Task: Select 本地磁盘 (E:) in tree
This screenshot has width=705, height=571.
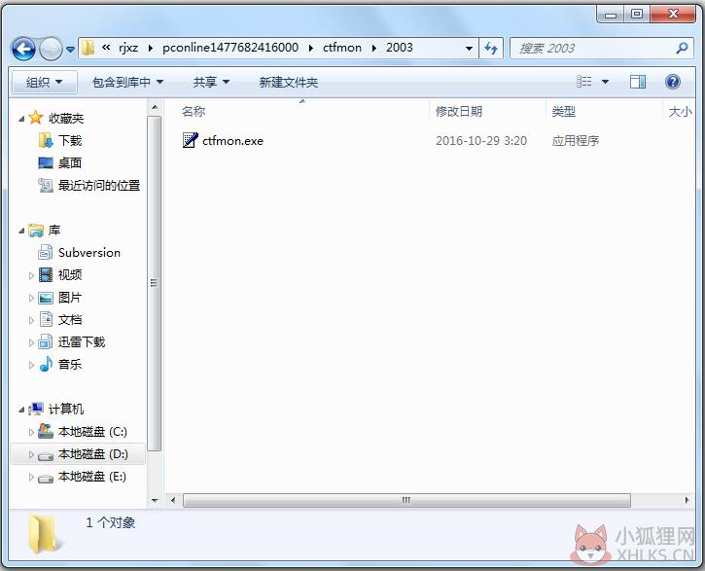Action: pyautogui.click(x=92, y=477)
